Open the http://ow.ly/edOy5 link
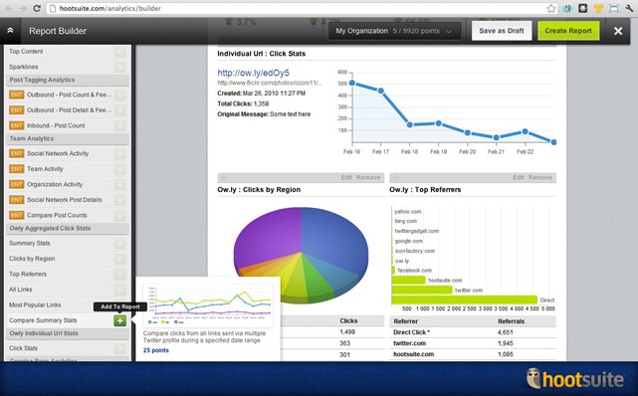The height and width of the screenshot is (396, 638). pyautogui.click(x=253, y=73)
